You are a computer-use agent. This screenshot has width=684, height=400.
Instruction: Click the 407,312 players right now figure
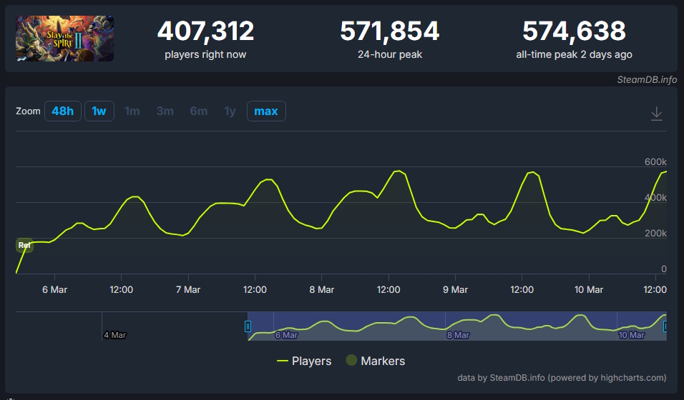point(205,31)
